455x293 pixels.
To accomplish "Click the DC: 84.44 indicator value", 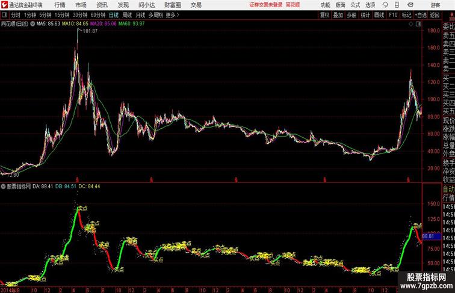I will (89, 187).
